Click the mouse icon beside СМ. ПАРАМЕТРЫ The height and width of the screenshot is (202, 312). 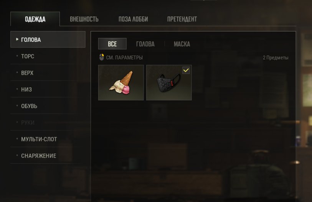(x=101, y=57)
